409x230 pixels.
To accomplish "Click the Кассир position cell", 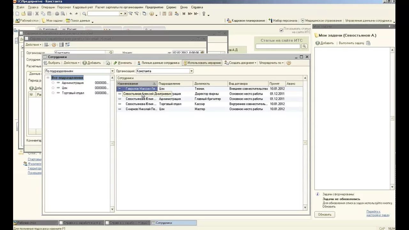I will 211,104.
